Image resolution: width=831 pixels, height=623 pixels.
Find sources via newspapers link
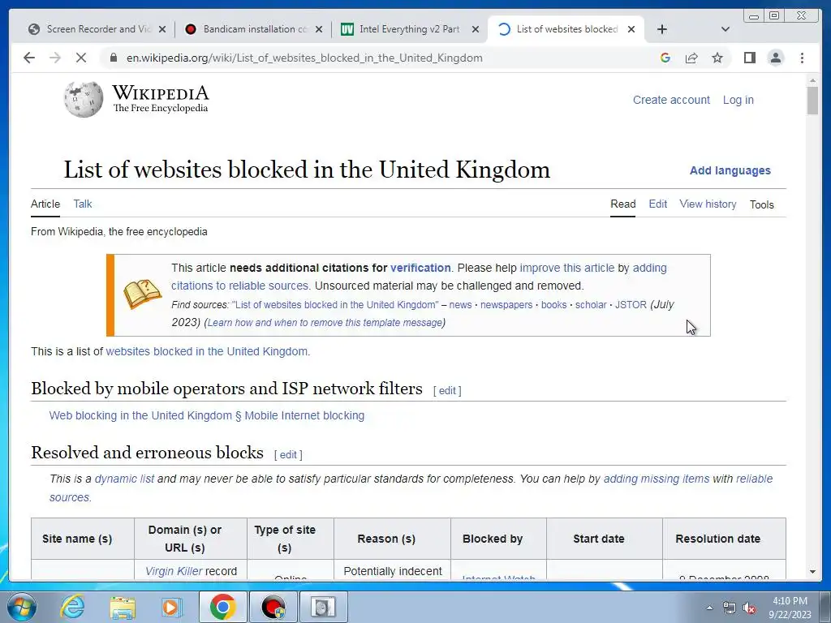point(506,305)
